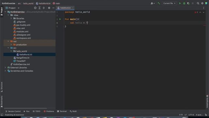
Task: Collapse the out folder
Action: [x=8, y=41]
